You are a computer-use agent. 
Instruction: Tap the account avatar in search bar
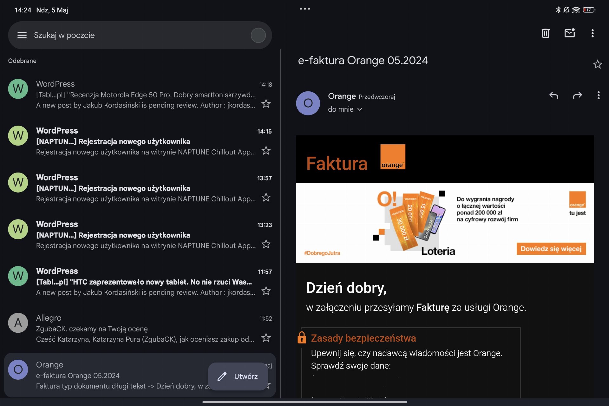(x=258, y=35)
